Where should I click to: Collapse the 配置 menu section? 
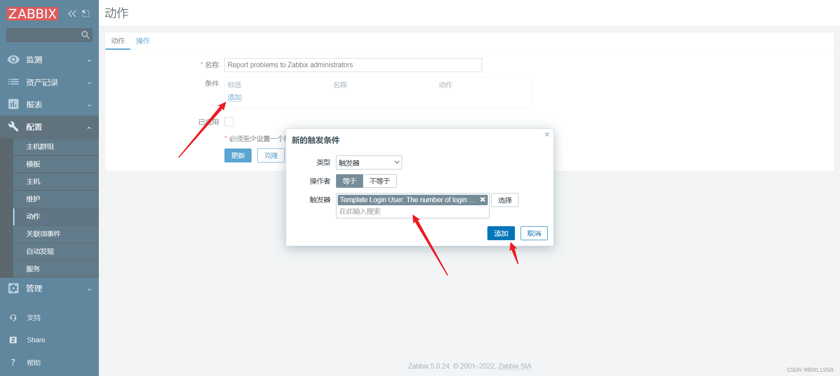(x=89, y=128)
